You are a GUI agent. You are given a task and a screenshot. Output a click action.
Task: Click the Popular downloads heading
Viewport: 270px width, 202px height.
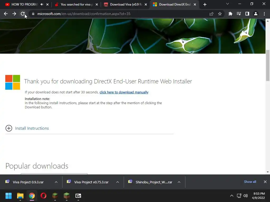[x=37, y=166]
